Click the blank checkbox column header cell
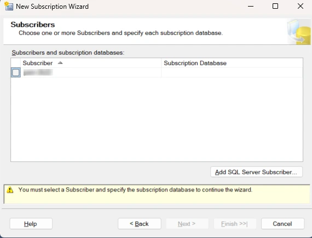 16,63
